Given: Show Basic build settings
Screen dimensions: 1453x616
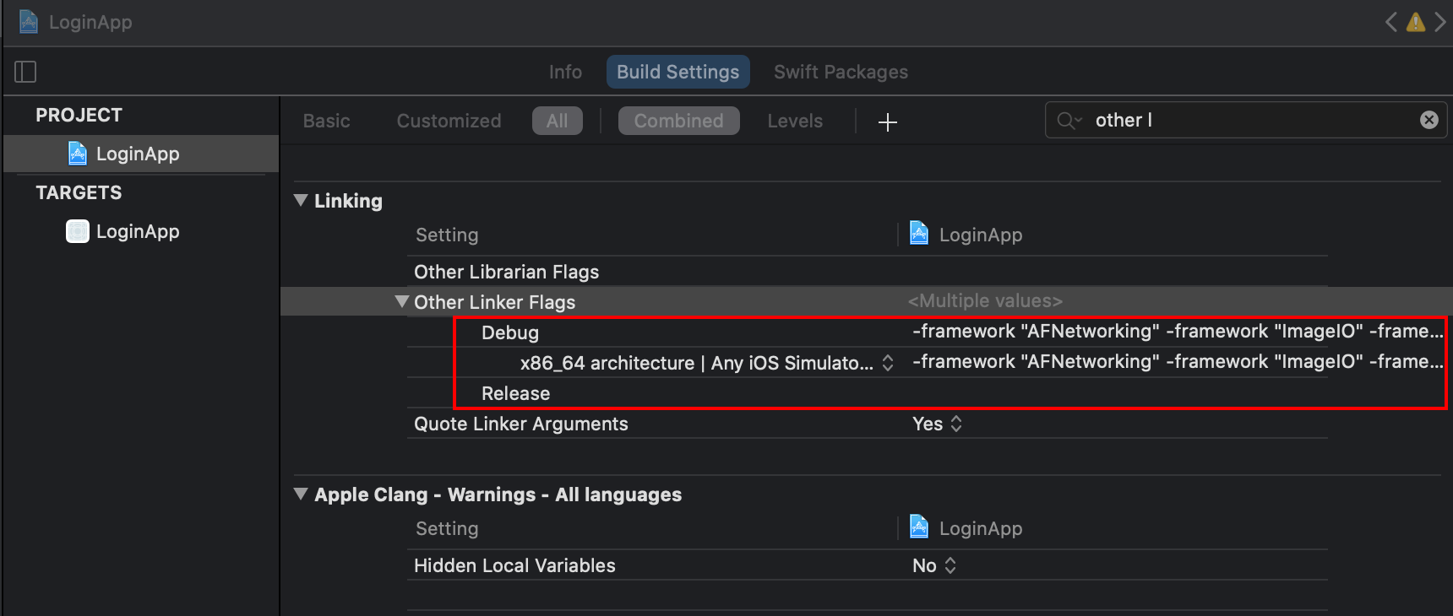Looking at the screenshot, I should pos(326,121).
